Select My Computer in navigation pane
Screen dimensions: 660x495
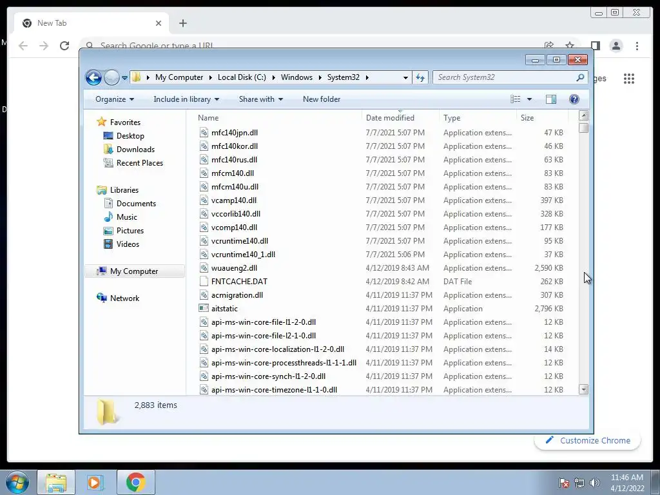click(x=134, y=271)
